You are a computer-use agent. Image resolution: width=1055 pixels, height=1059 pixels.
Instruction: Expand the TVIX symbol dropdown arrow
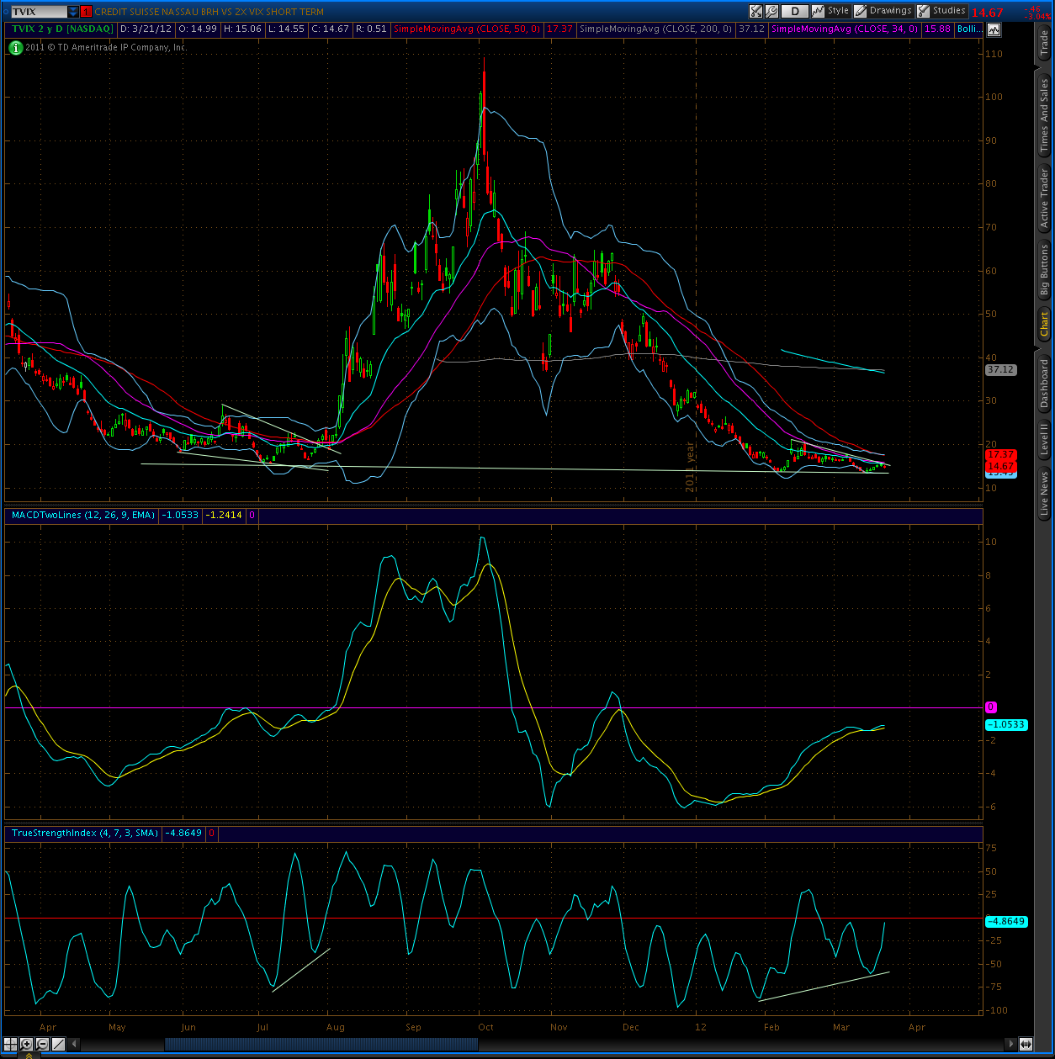(73, 12)
